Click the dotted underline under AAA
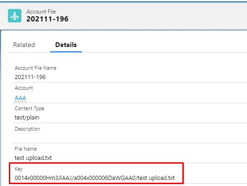 tap(20, 101)
